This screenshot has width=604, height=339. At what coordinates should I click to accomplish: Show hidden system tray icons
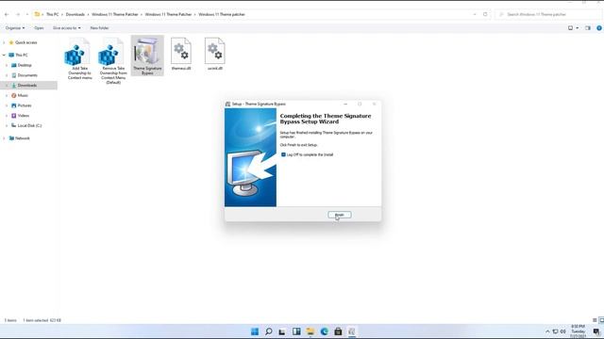[x=547, y=331]
